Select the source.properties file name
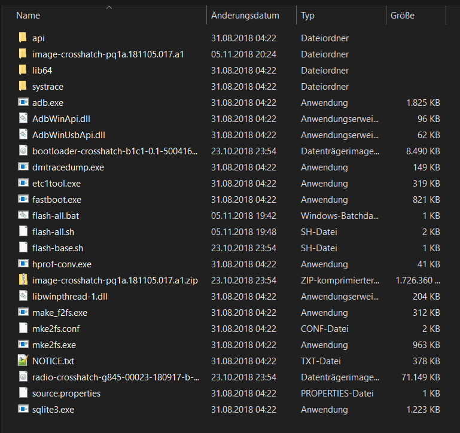 coord(66,393)
